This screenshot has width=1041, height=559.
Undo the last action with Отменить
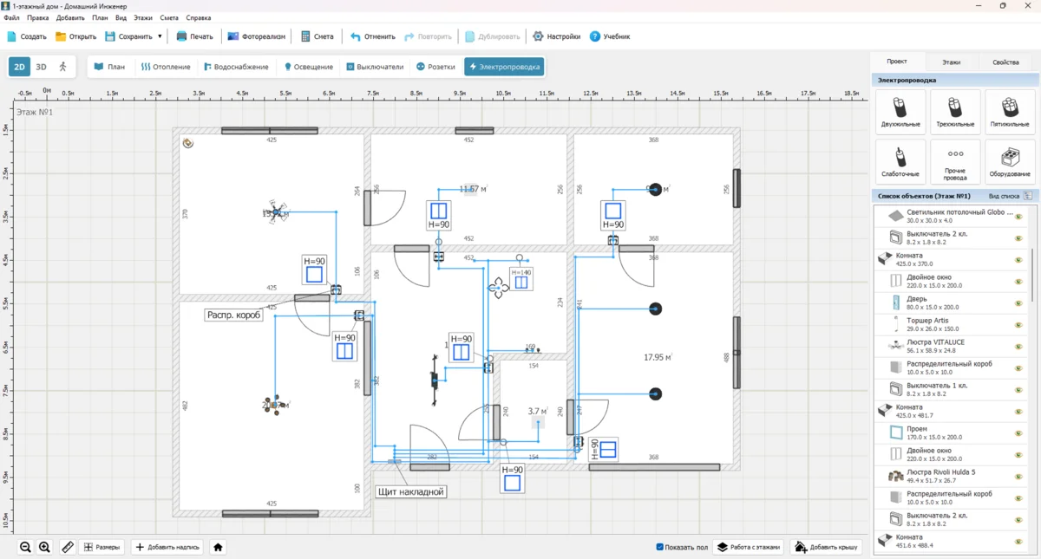click(373, 36)
